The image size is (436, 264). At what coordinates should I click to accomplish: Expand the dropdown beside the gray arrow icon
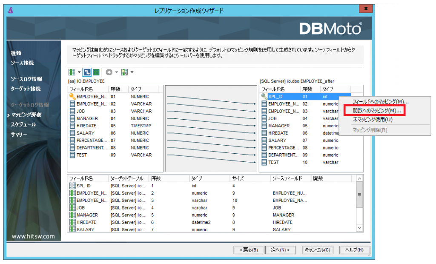[116, 72]
